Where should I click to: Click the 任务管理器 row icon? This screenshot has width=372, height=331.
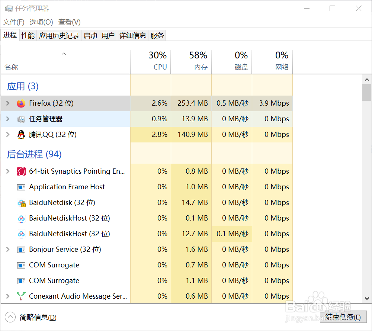[21, 119]
